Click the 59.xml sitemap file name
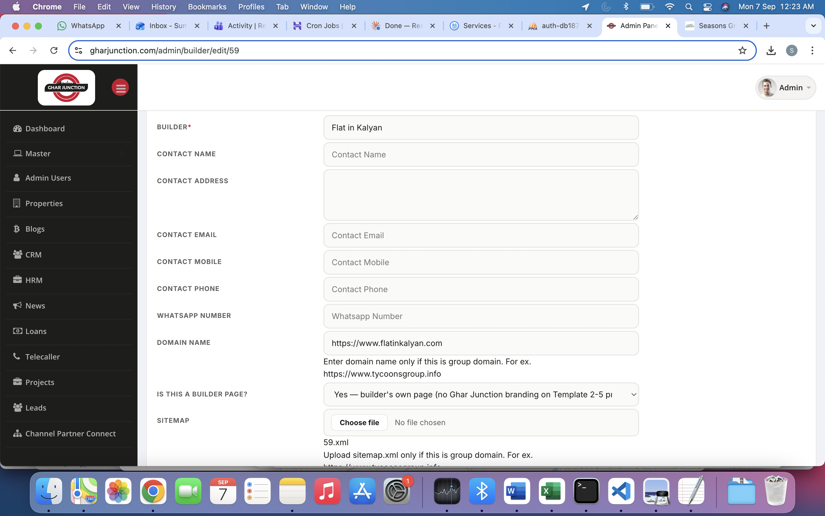Viewport: 825px width, 516px height. pos(336,442)
